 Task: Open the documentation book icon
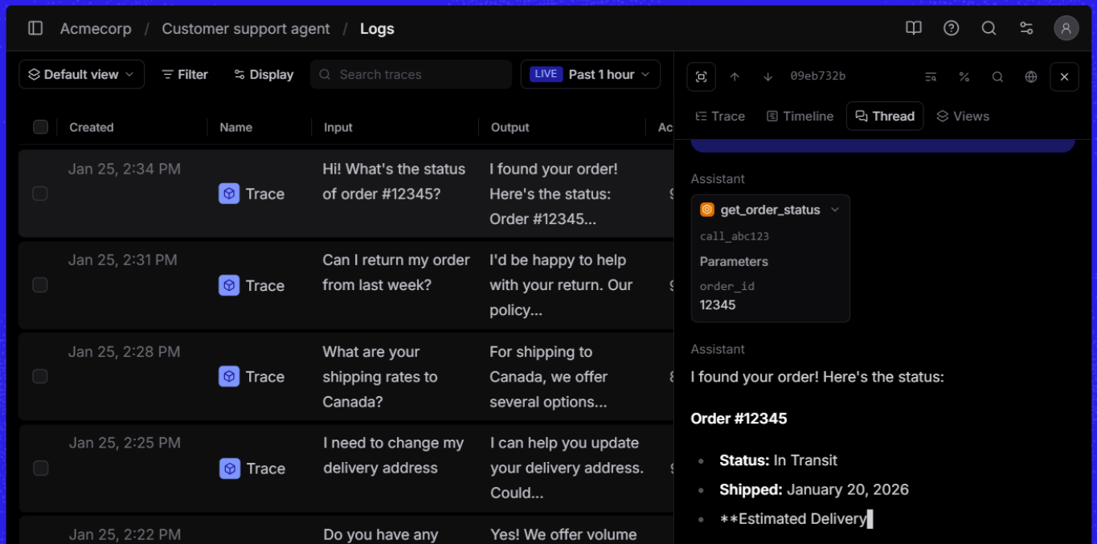coord(914,28)
